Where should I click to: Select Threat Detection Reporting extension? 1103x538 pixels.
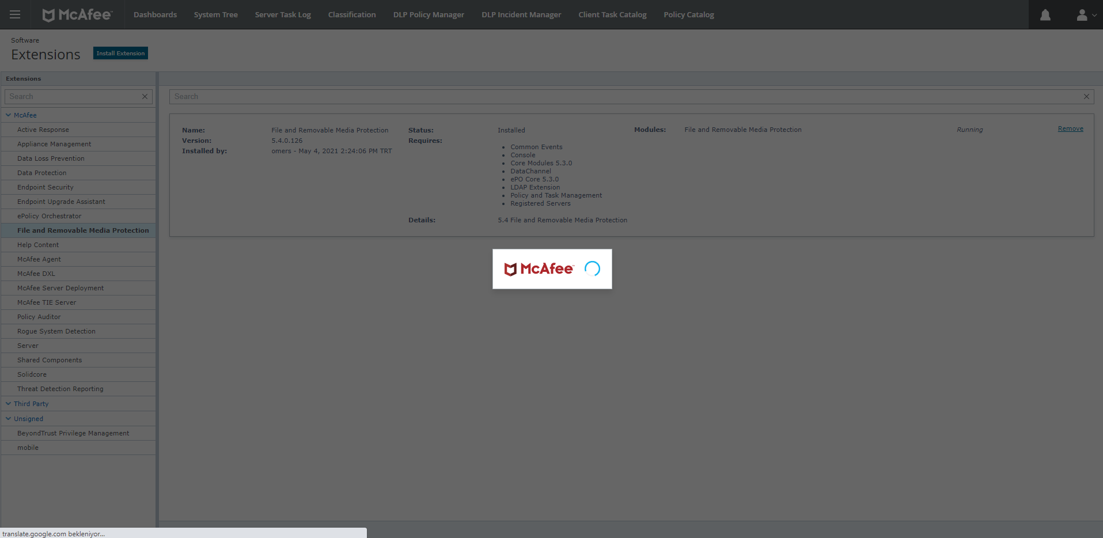pos(78,389)
